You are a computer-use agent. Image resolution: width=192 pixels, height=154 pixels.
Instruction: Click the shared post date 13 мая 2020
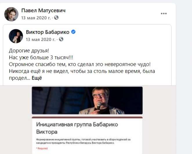[x=41, y=40]
